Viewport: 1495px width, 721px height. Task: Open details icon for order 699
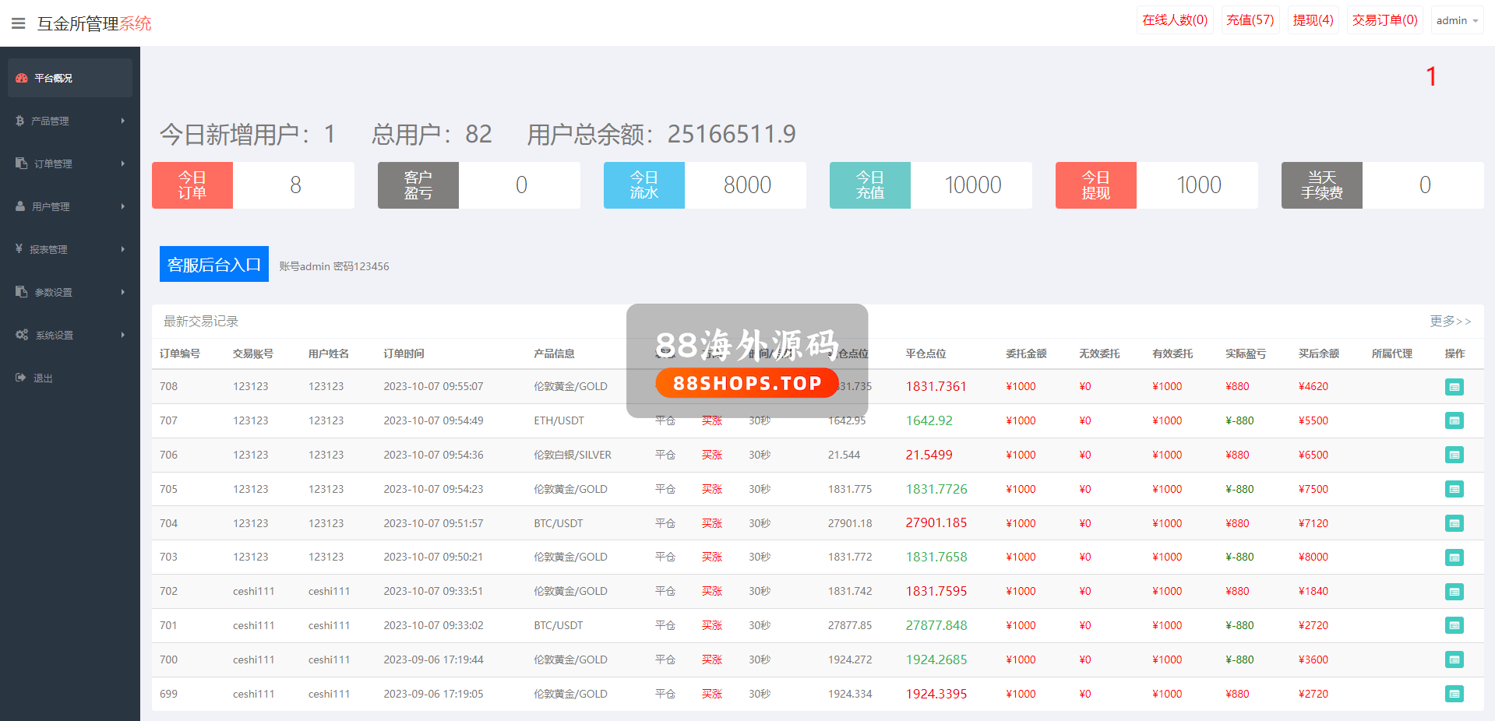[1454, 694]
